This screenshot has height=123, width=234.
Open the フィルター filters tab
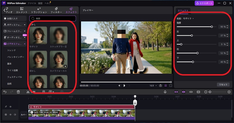56,10
